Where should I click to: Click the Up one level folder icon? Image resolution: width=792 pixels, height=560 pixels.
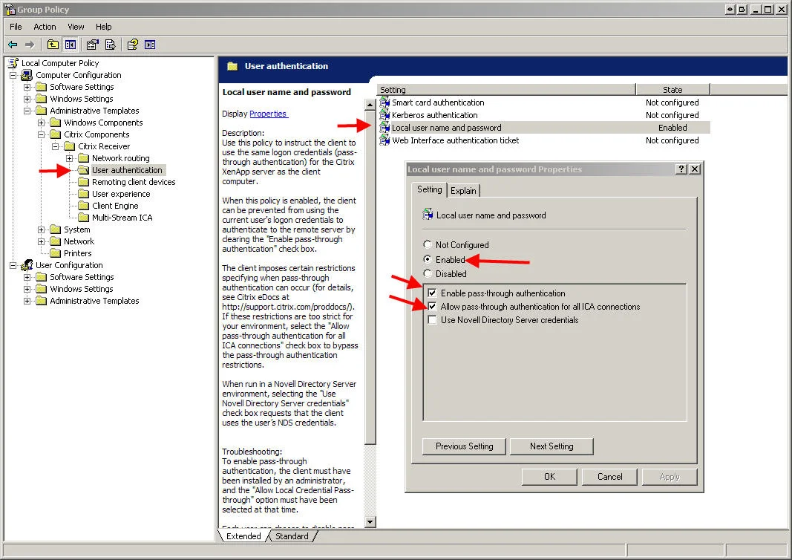click(53, 45)
